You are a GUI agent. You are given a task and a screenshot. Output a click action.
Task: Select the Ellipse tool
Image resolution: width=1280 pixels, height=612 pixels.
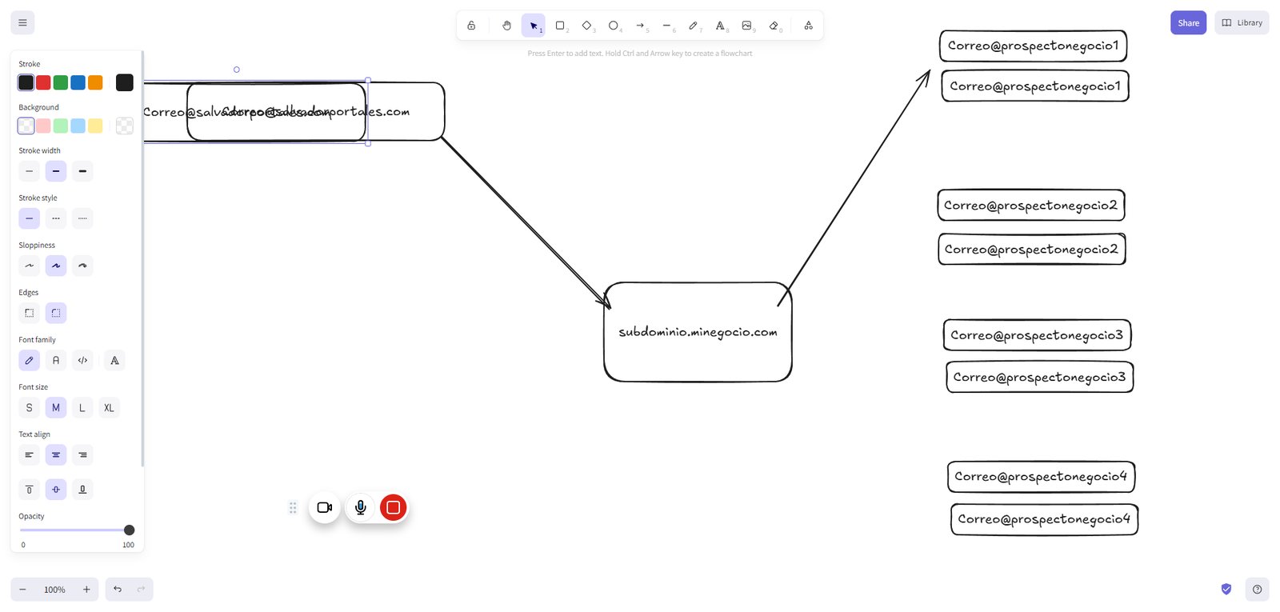(x=614, y=26)
